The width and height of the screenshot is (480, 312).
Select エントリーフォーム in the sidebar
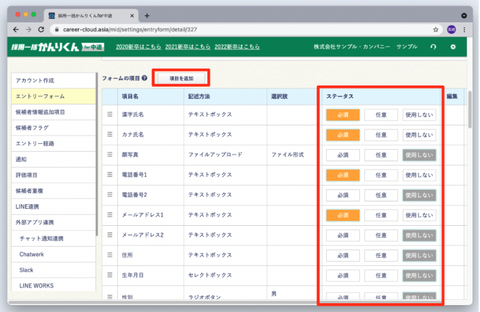(54, 96)
